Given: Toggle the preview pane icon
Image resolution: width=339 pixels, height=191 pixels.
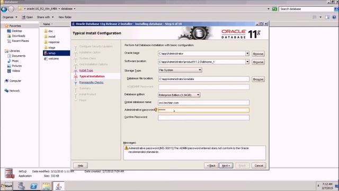Looking at the screenshot, I should (x=327, y=17).
